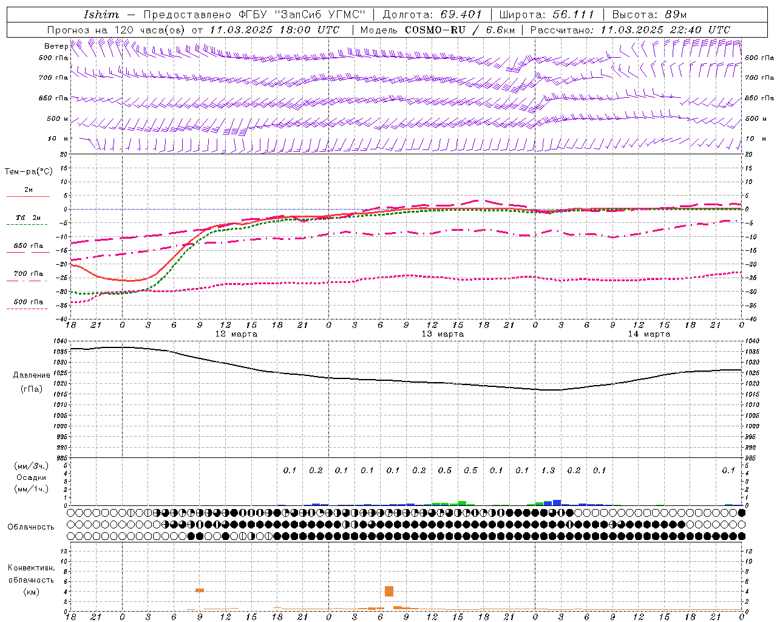
Task: Click the 'Рассчитано: 11.03.2025 22:40 UTC' text
Action: click(630, 30)
